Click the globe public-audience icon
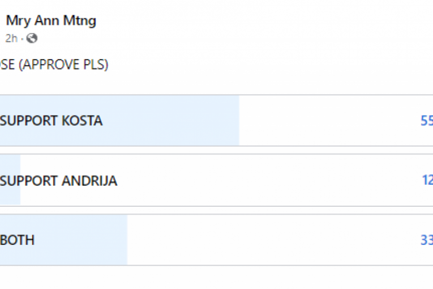This screenshot has width=433, height=289. click(x=32, y=39)
